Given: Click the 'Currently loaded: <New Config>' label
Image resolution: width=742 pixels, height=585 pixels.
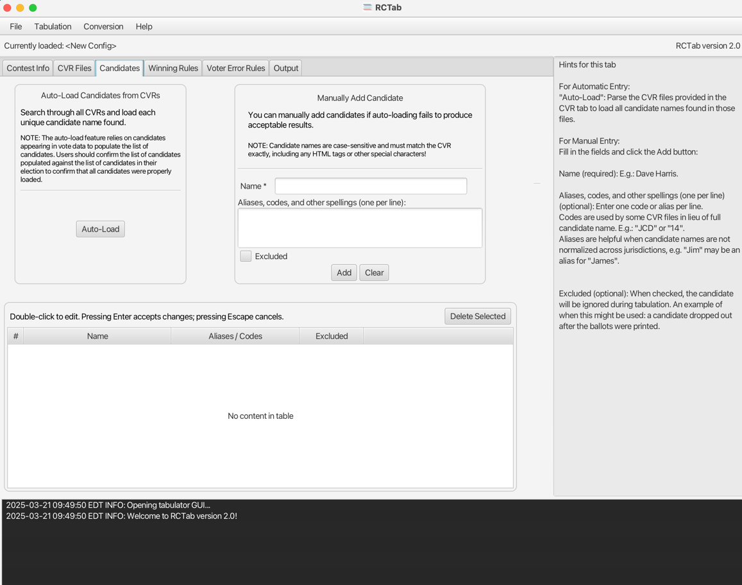Looking at the screenshot, I should [x=60, y=46].
